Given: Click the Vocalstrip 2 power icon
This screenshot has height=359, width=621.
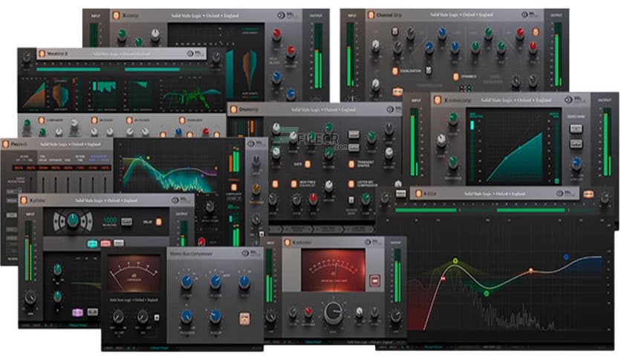Looking at the screenshot, I should point(42,53).
